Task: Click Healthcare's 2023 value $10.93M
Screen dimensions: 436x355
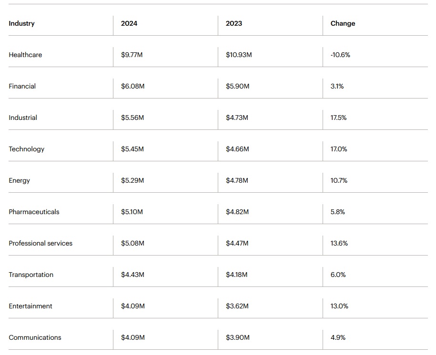Action: (239, 55)
